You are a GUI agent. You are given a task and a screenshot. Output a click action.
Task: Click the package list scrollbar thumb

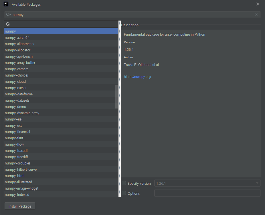coord(116,97)
